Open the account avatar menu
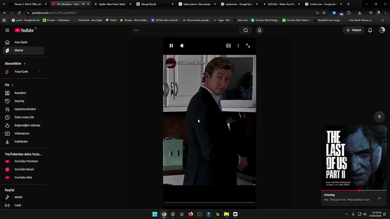This screenshot has height=219, width=390. click(x=382, y=30)
